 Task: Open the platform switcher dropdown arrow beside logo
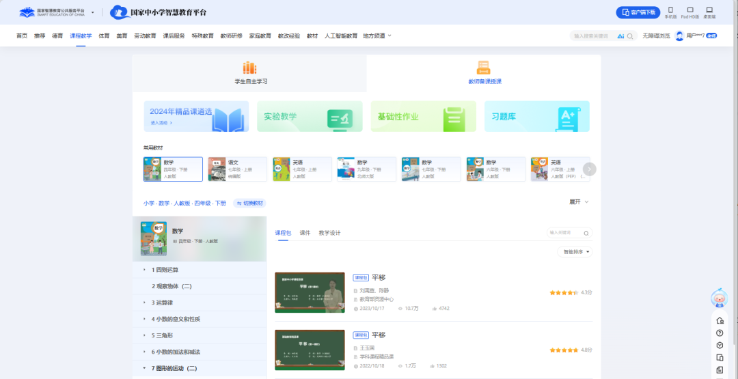92,12
